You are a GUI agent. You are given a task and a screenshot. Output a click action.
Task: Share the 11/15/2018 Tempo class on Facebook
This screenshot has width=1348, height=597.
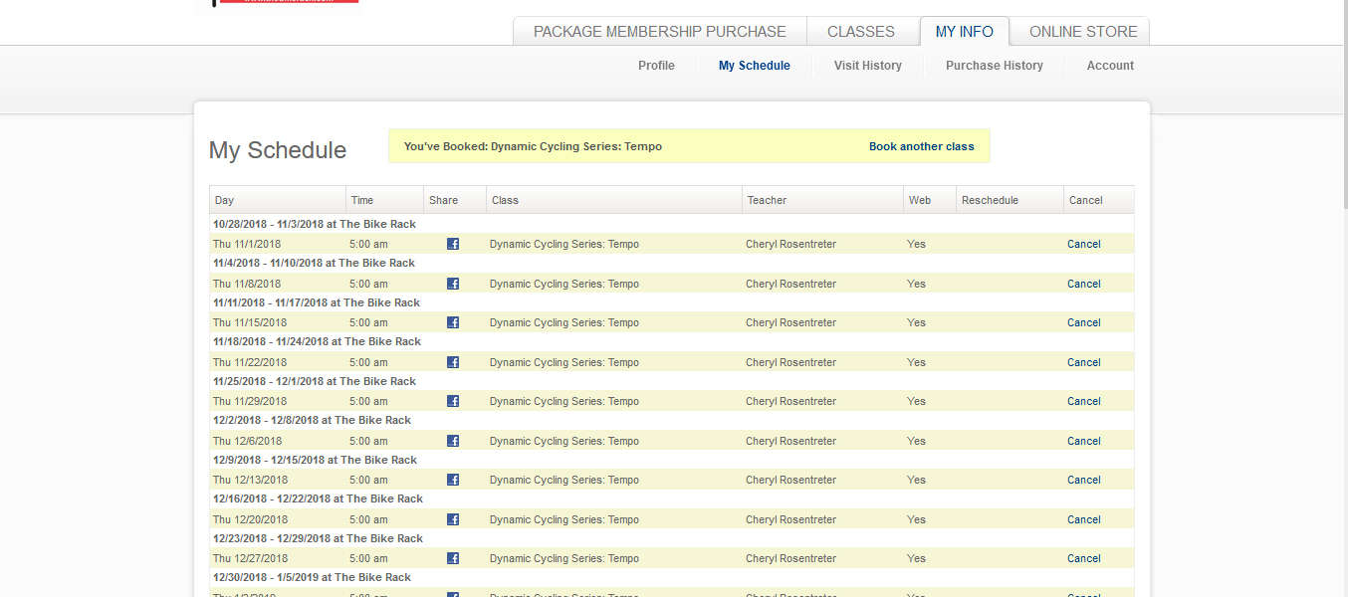pyautogui.click(x=453, y=322)
